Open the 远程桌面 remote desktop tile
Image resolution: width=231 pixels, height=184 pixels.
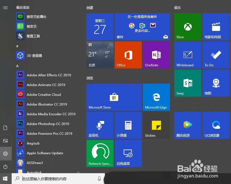pyautogui.click(x=128, y=153)
